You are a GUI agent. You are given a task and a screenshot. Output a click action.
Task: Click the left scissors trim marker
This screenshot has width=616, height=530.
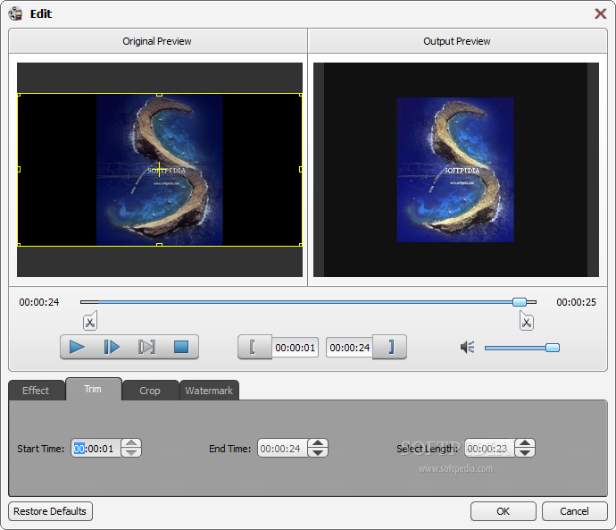click(x=90, y=321)
